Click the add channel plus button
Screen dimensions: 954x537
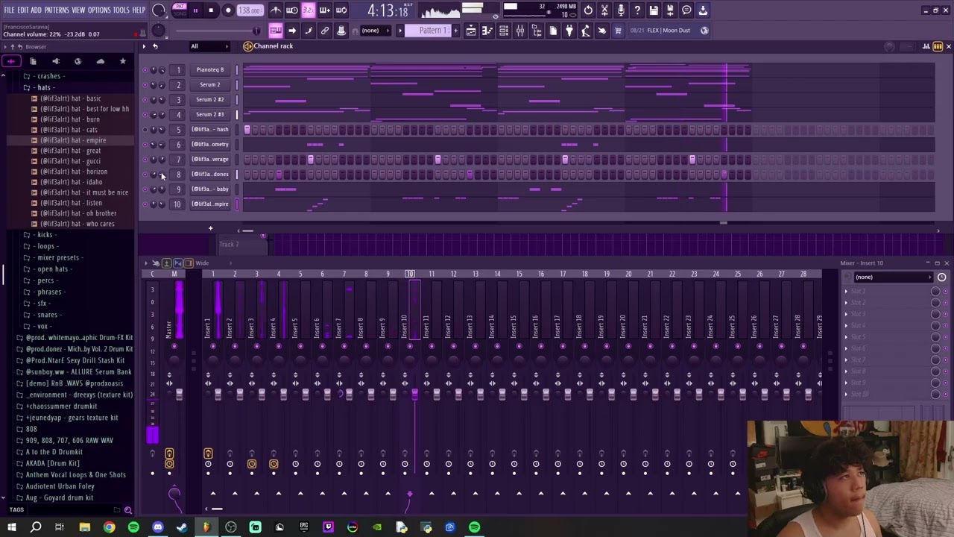coord(210,228)
